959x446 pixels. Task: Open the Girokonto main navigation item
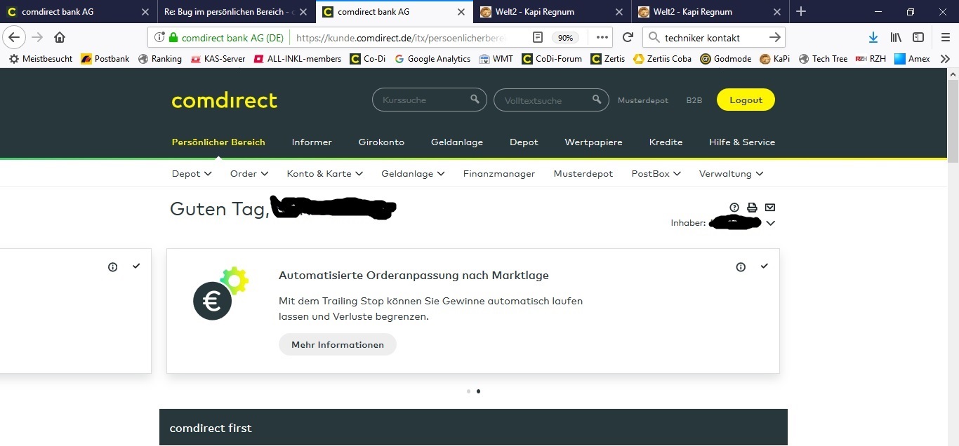(381, 142)
